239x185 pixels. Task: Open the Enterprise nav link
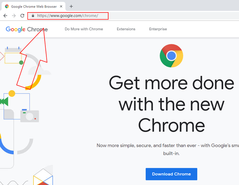pos(158,29)
